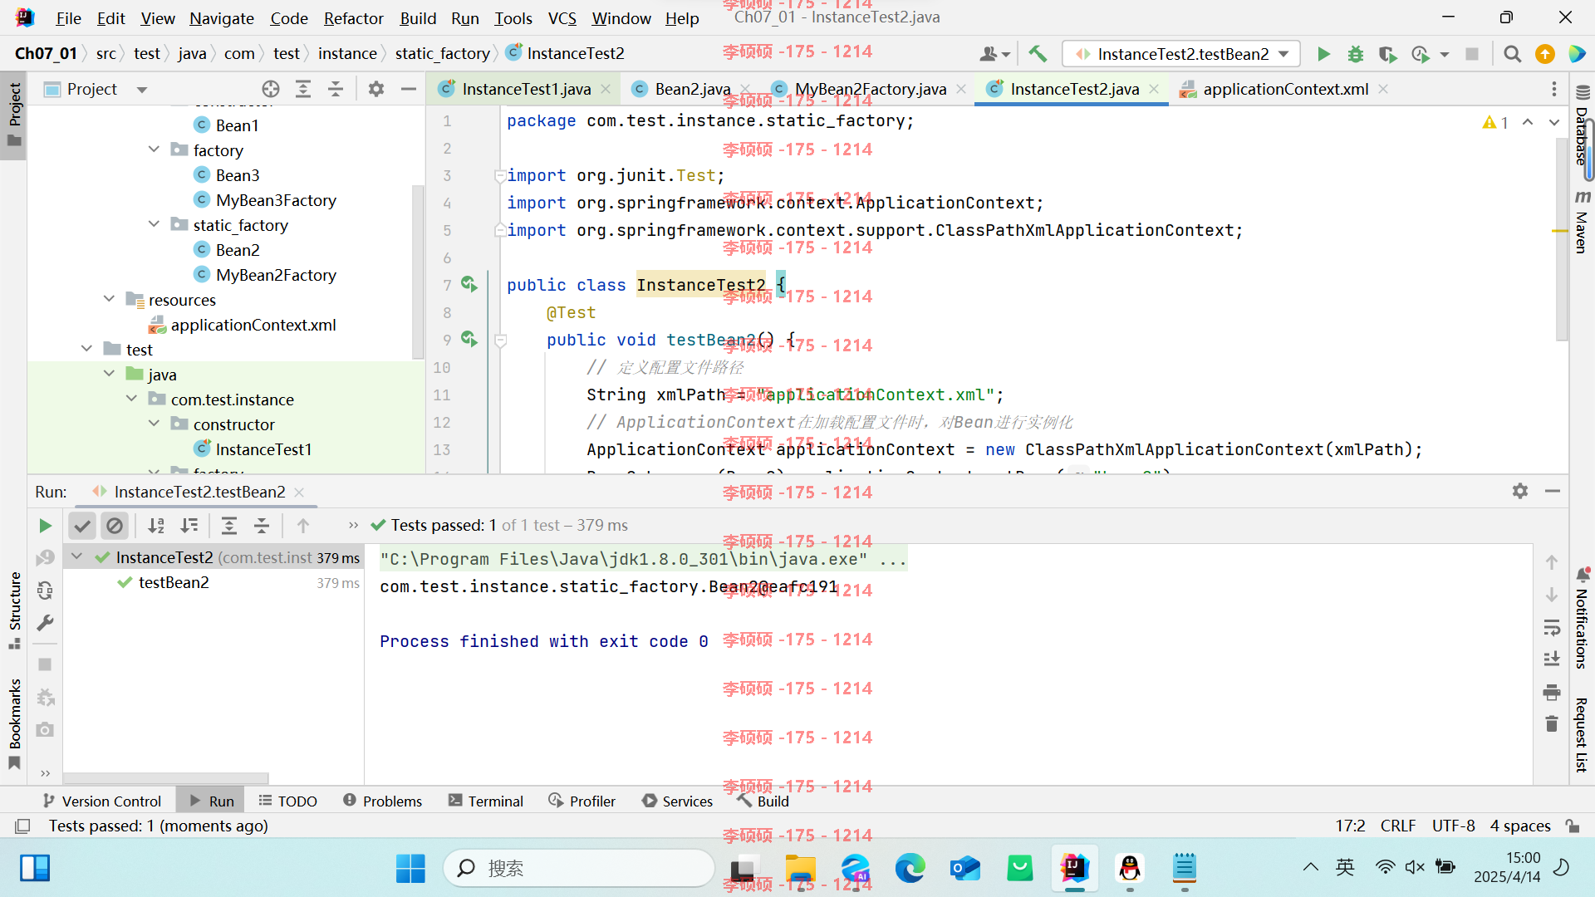Click the IDE update orange arrow icon
Image resolution: width=1595 pixels, height=897 pixels.
[1545, 54]
